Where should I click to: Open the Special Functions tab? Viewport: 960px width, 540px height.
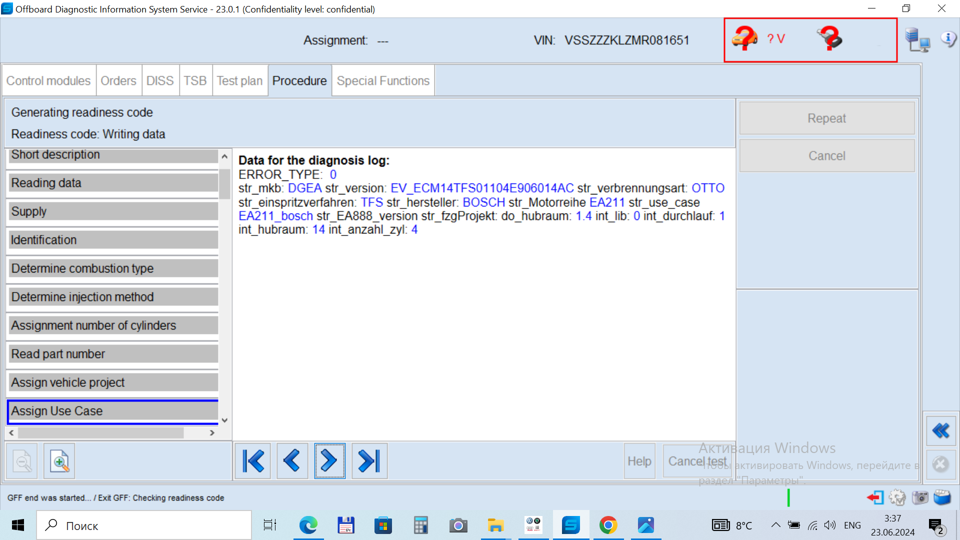click(383, 80)
